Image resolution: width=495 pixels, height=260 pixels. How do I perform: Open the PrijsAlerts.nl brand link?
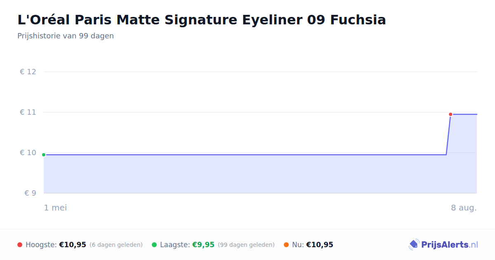(443, 245)
